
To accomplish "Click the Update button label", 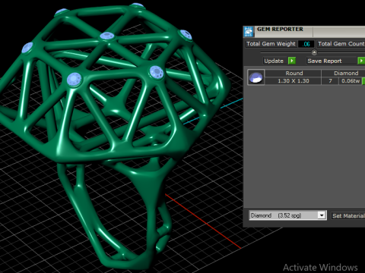I will tap(274, 61).
